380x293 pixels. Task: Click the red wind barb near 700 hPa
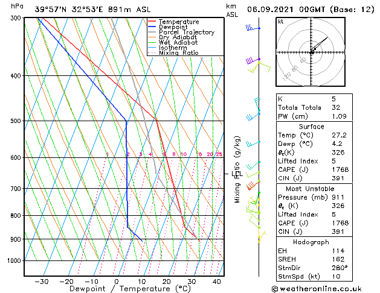253,184
